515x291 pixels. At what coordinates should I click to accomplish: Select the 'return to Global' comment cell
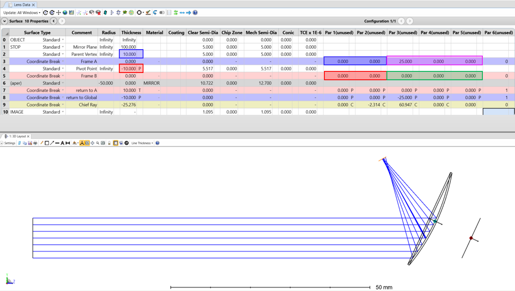pyautogui.click(x=82, y=98)
